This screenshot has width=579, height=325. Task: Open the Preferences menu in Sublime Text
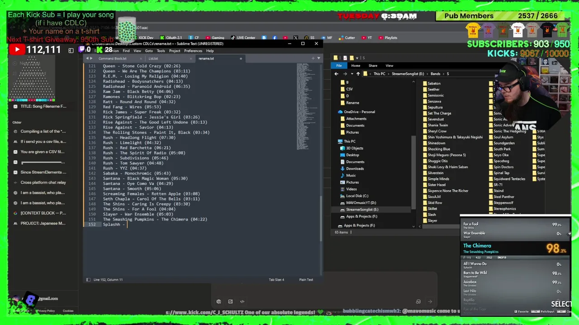tap(193, 51)
